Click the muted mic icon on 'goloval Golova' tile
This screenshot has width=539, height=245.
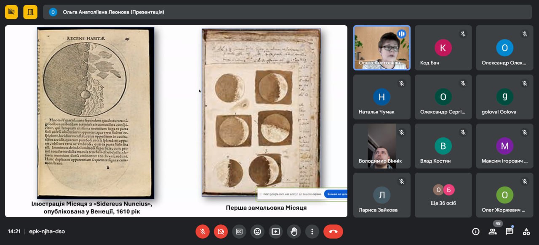point(524,83)
